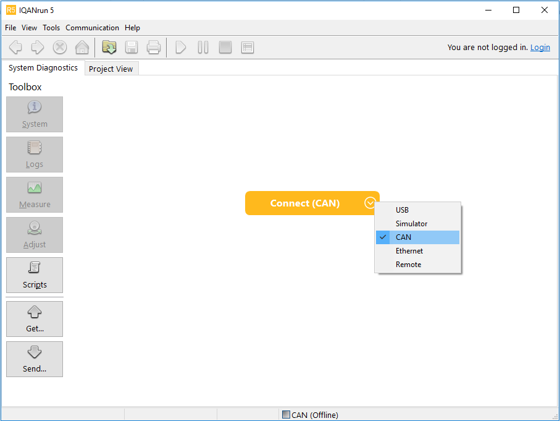Open the Help menu
The height and width of the screenshot is (421, 560).
(132, 28)
